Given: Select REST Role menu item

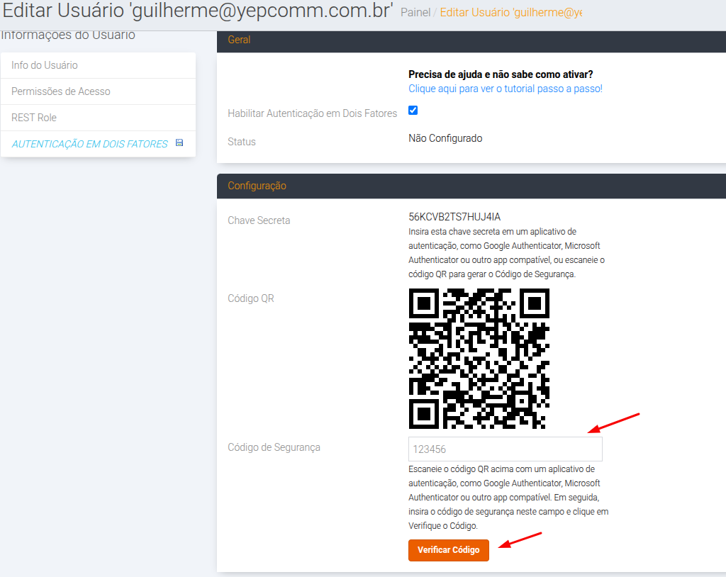Looking at the screenshot, I should [98, 118].
